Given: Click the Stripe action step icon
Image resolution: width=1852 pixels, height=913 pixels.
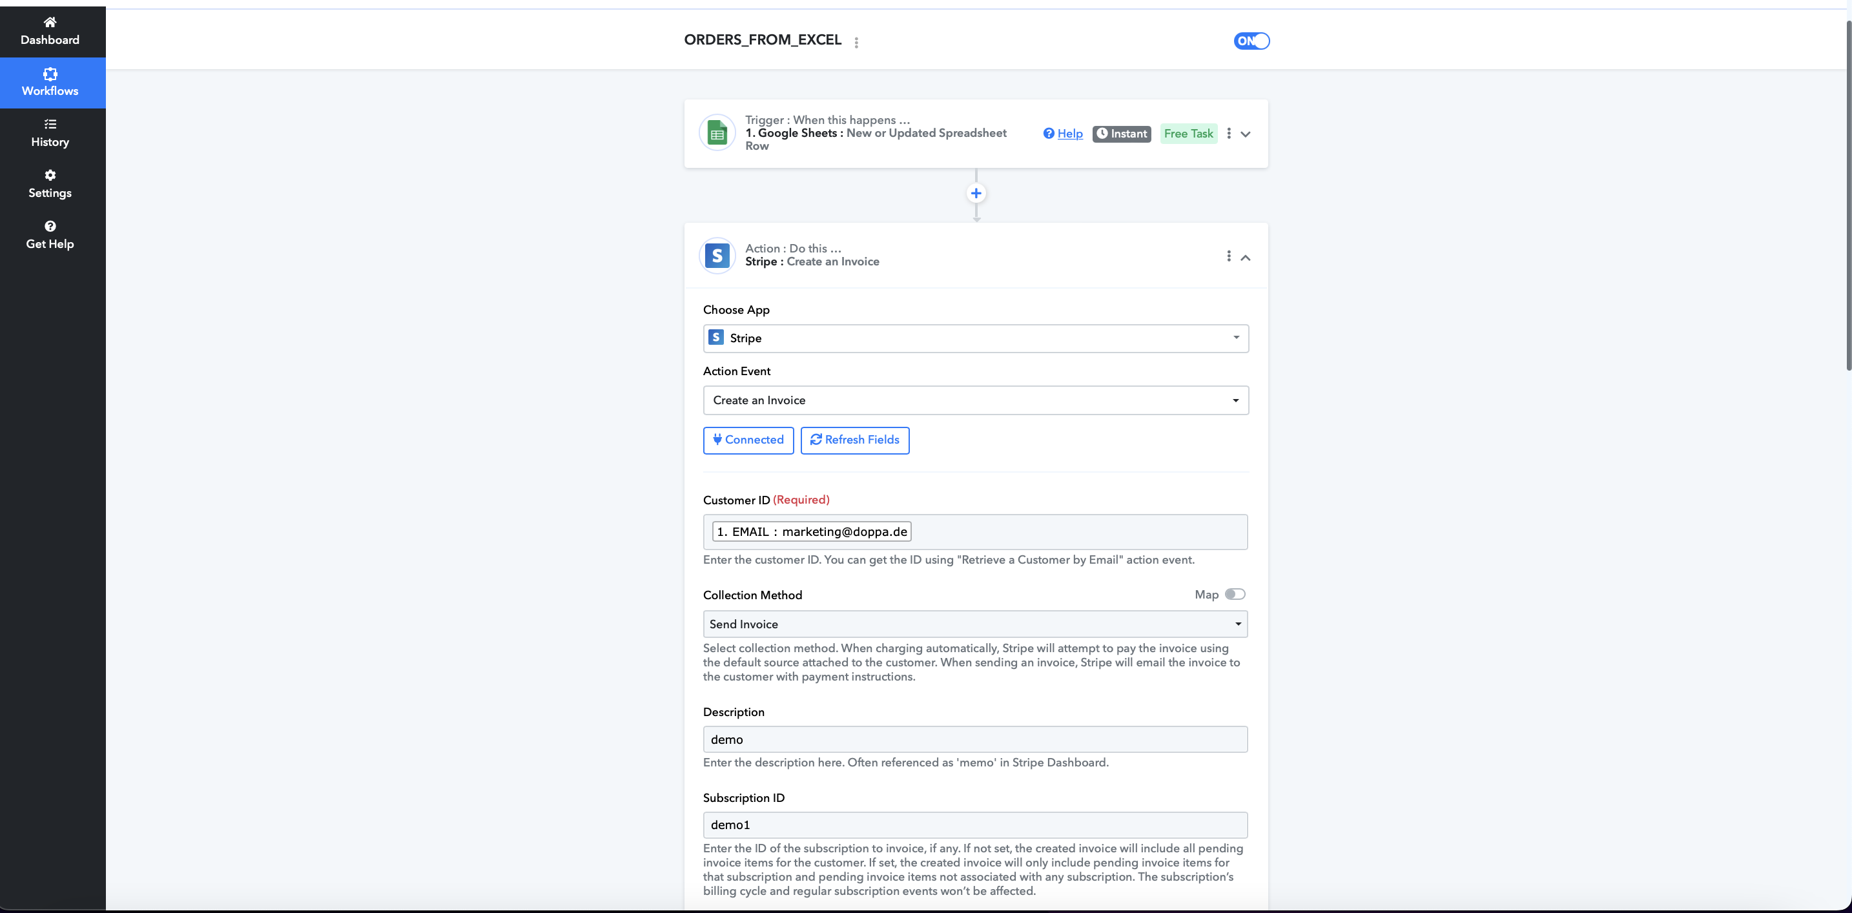Looking at the screenshot, I should (x=717, y=255).
